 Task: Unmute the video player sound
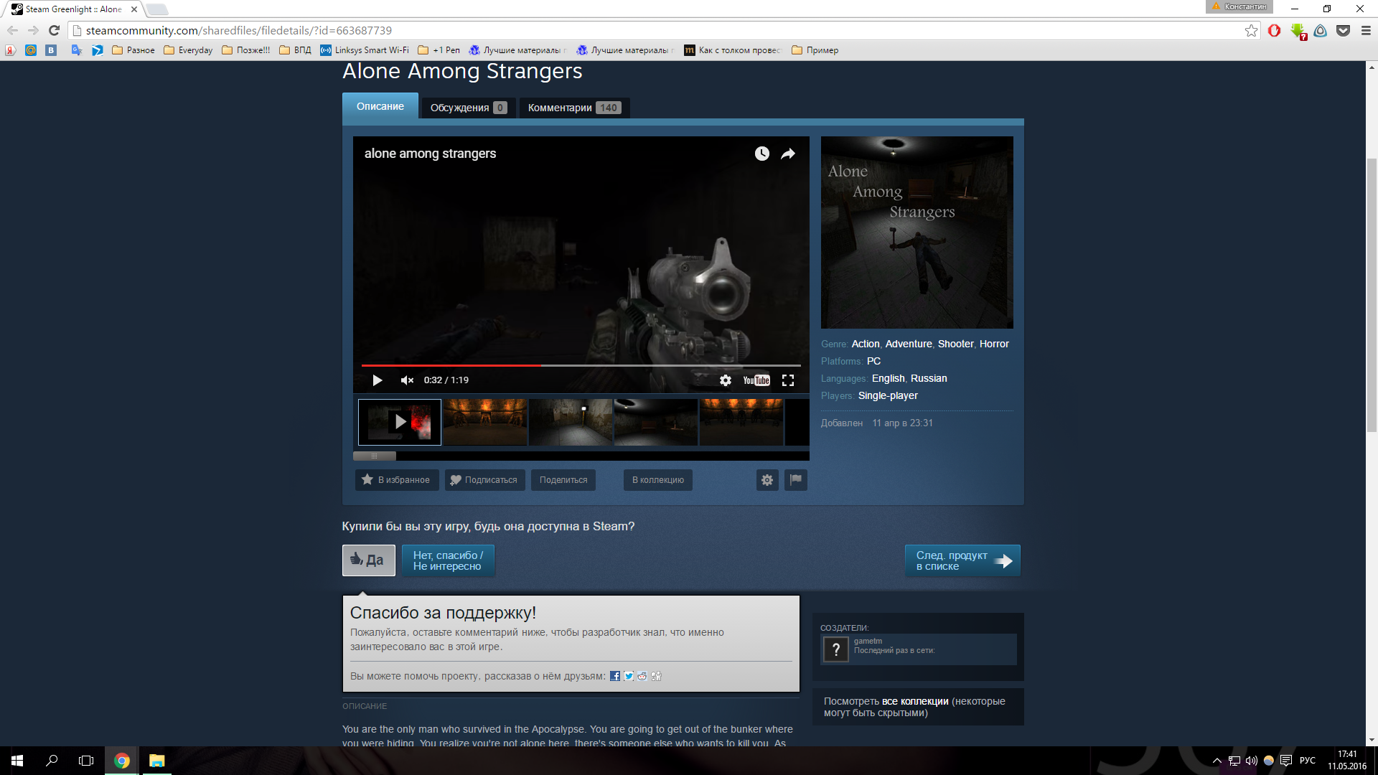tap(407, 380)
